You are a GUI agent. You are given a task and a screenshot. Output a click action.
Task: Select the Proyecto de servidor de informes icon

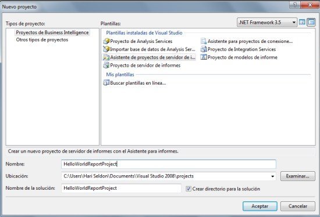(x=106, y=66)
